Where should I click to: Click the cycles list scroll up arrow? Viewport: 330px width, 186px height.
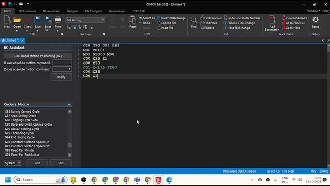coord(69,112)
